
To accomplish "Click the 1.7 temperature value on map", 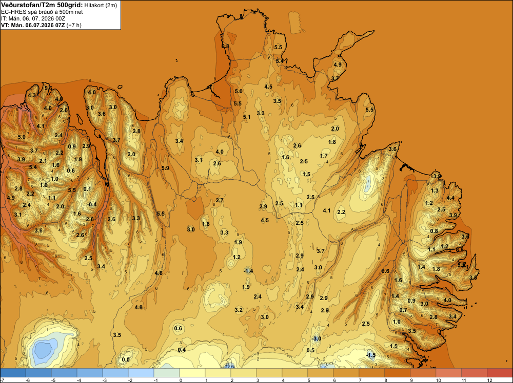I will (324, 156).
